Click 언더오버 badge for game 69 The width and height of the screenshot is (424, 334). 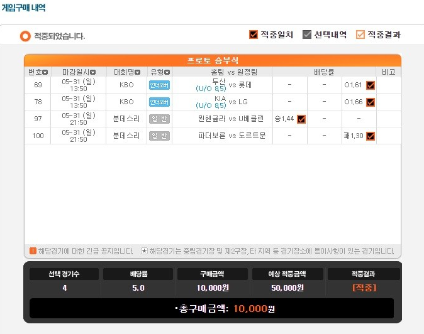coord(159,85)
